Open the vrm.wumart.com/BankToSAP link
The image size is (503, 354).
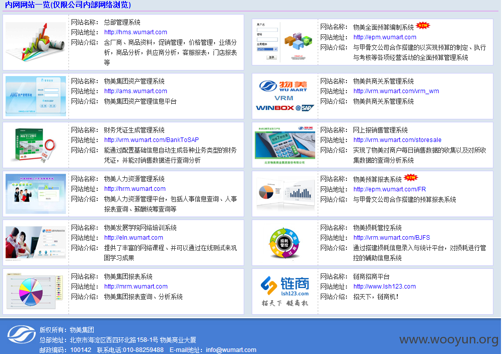[x=152, y=140]
